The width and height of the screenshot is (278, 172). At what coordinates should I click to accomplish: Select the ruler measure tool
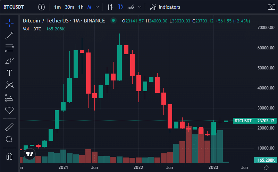[9, 127]
